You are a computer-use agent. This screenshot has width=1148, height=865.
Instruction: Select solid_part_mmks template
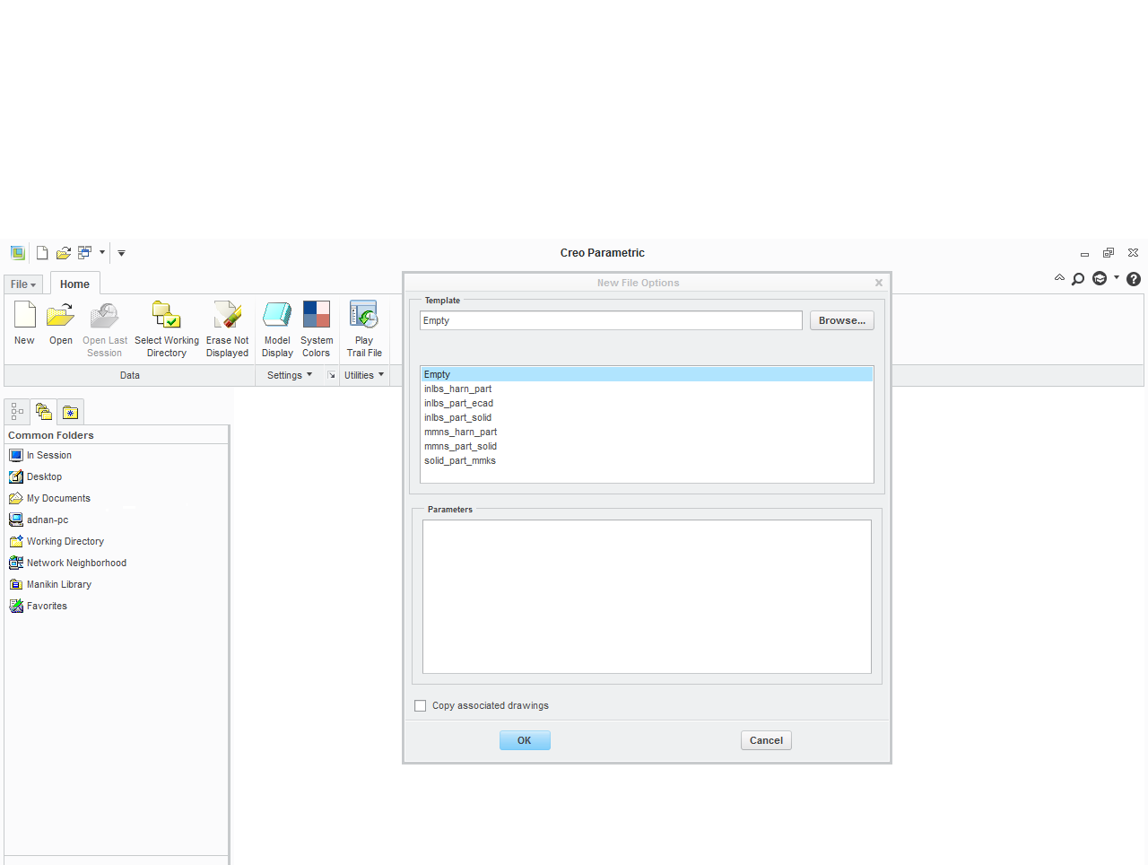(647, 460)
